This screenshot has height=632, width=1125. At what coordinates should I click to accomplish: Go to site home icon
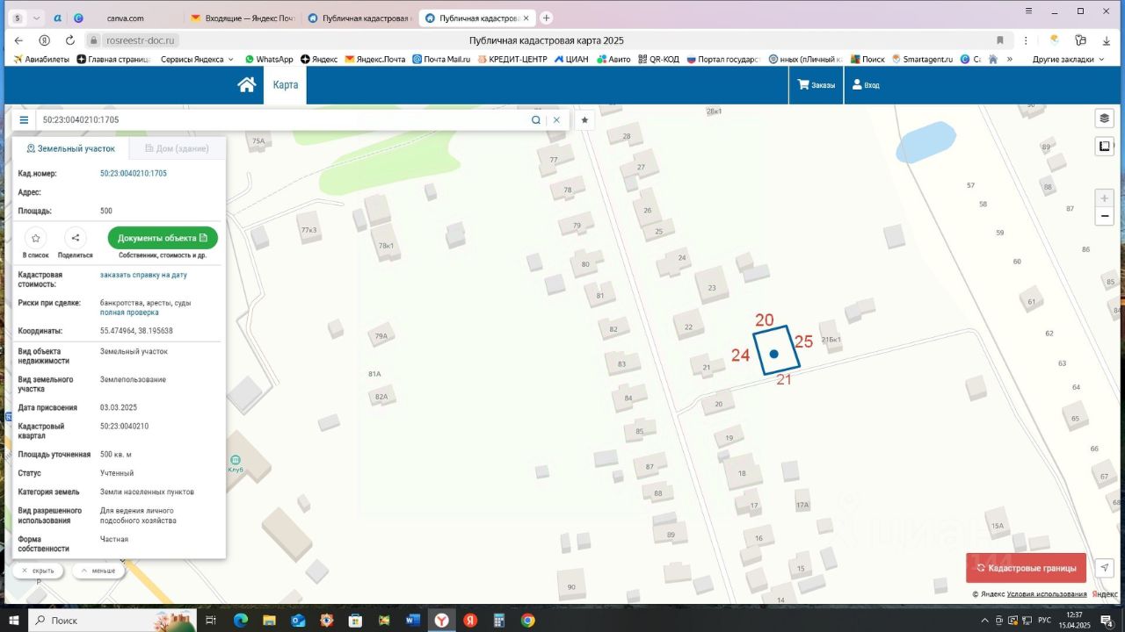(x=247, y=85)
